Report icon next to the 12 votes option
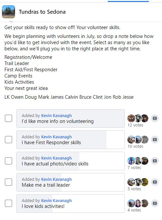 point(155,118)
